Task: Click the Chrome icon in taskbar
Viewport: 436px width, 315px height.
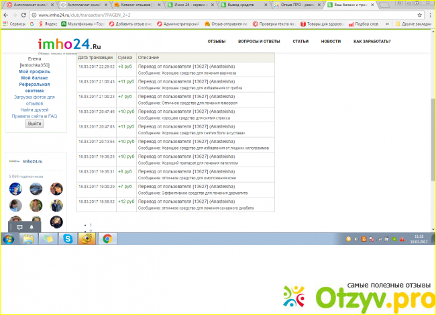Action: click(107, 238)
